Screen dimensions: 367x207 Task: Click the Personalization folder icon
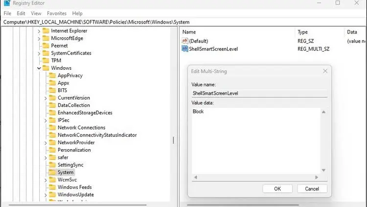point(52,150)
